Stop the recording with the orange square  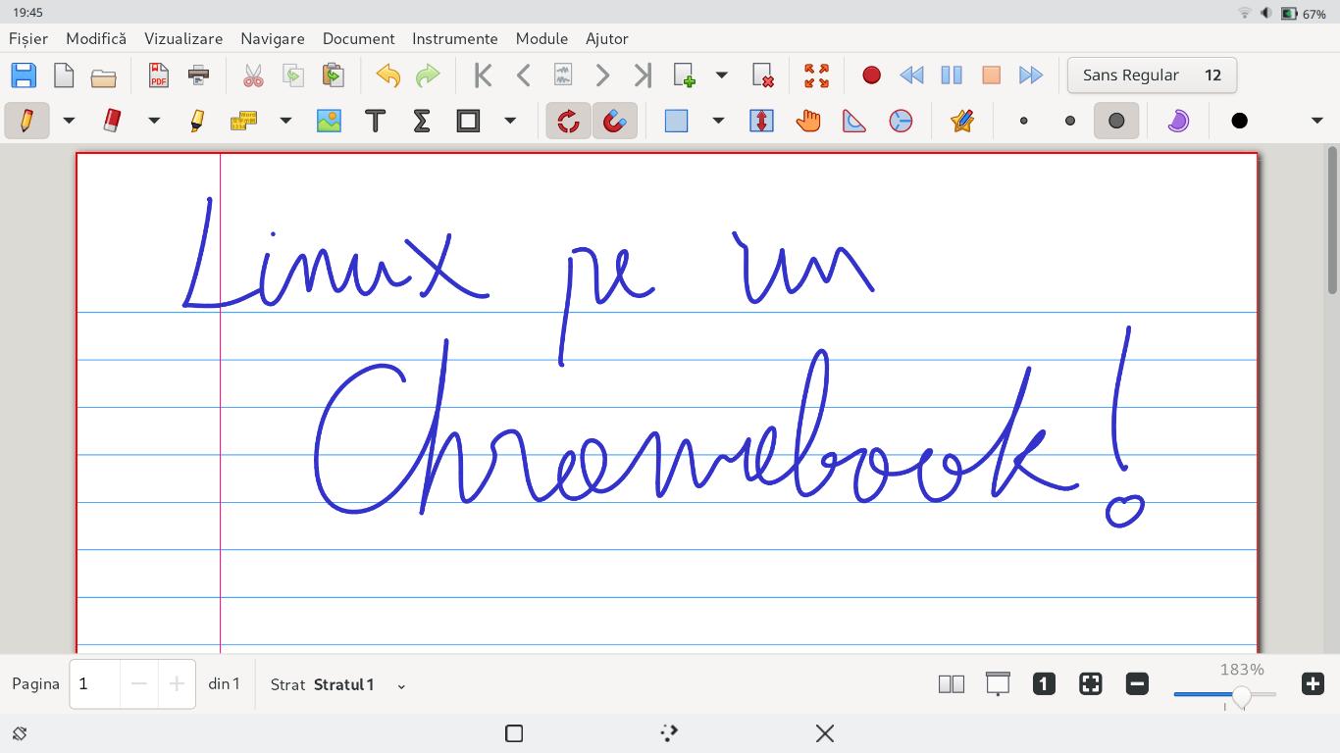[992, 75]
